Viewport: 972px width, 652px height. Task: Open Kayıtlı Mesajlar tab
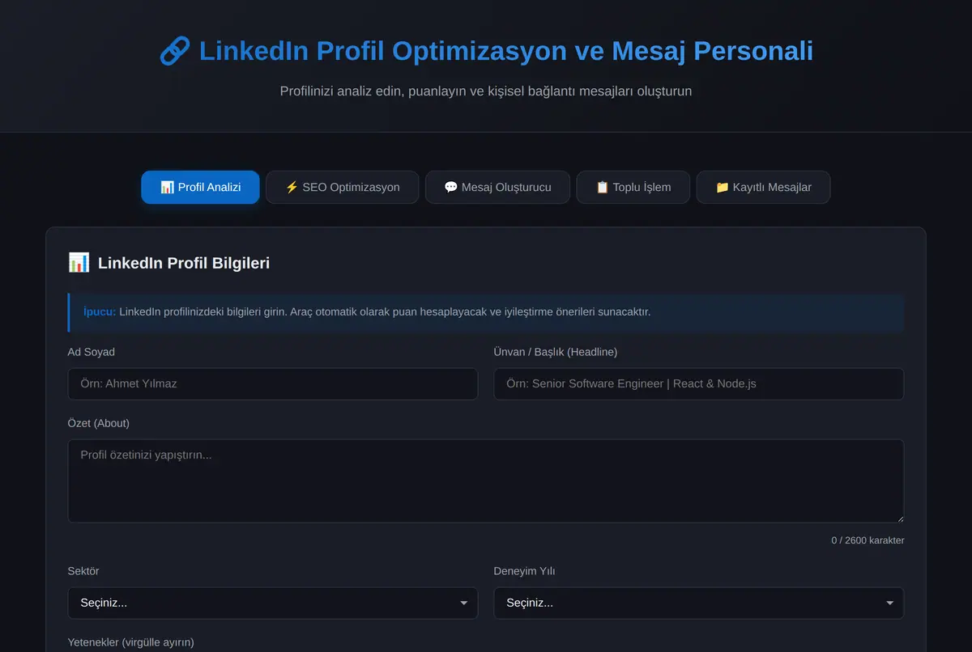tap(763, 187)
